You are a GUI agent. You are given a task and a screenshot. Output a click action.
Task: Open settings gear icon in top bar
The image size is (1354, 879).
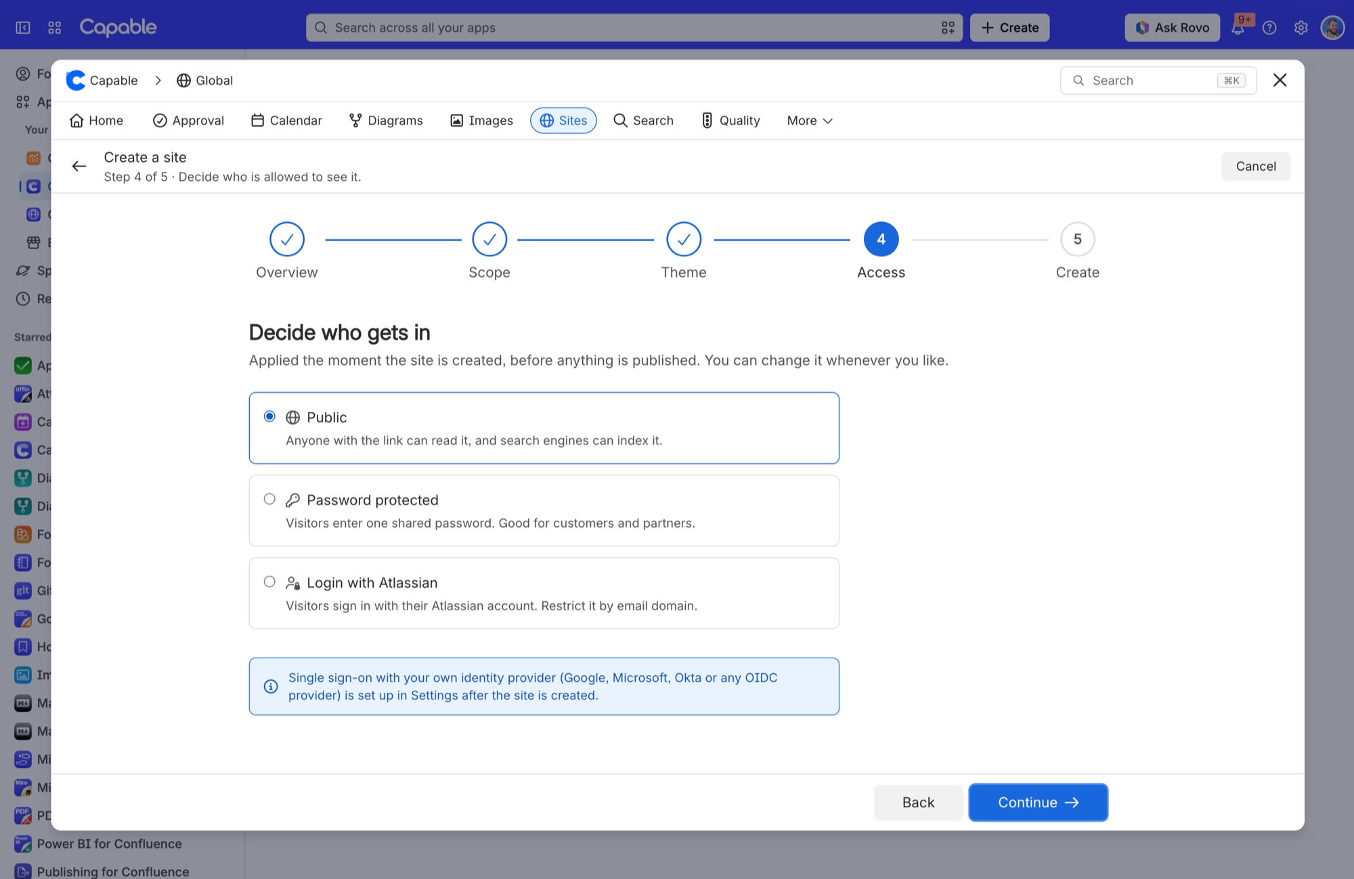pos(1301,28)
